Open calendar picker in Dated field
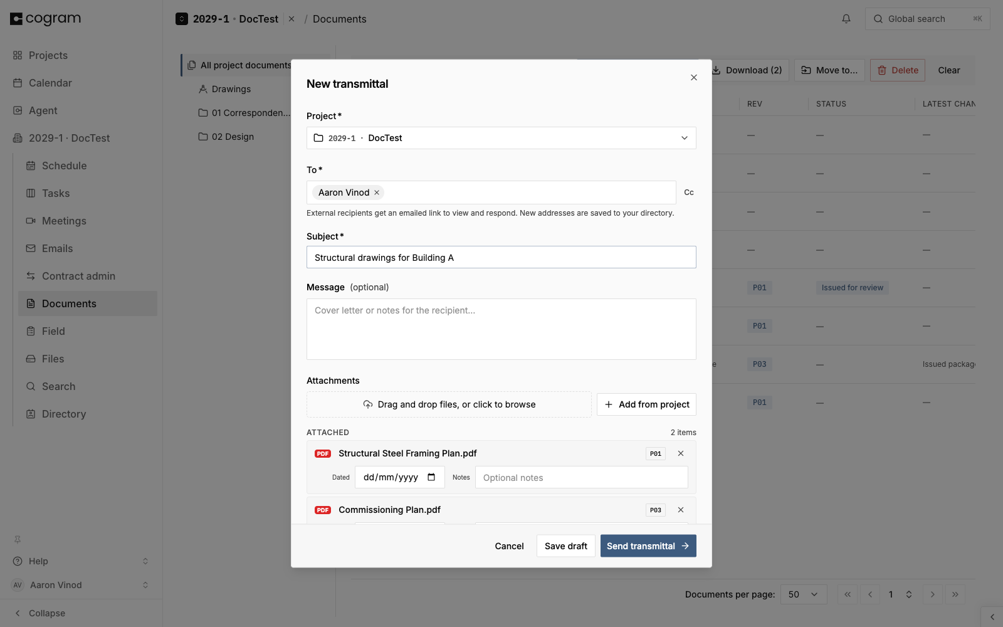The height and width of the screenshot is (627, 1003). 431,477
